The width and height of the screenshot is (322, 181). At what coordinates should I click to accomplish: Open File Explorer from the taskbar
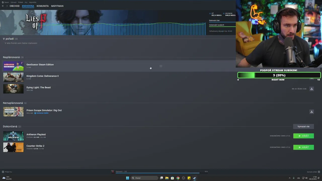167,178
